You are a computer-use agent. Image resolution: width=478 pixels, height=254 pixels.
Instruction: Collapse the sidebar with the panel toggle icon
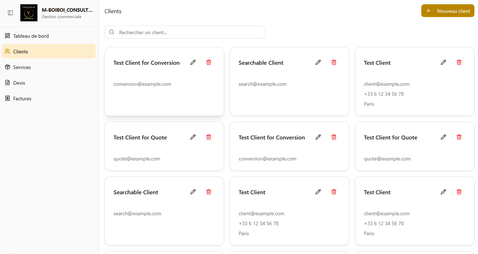(10, 13)
